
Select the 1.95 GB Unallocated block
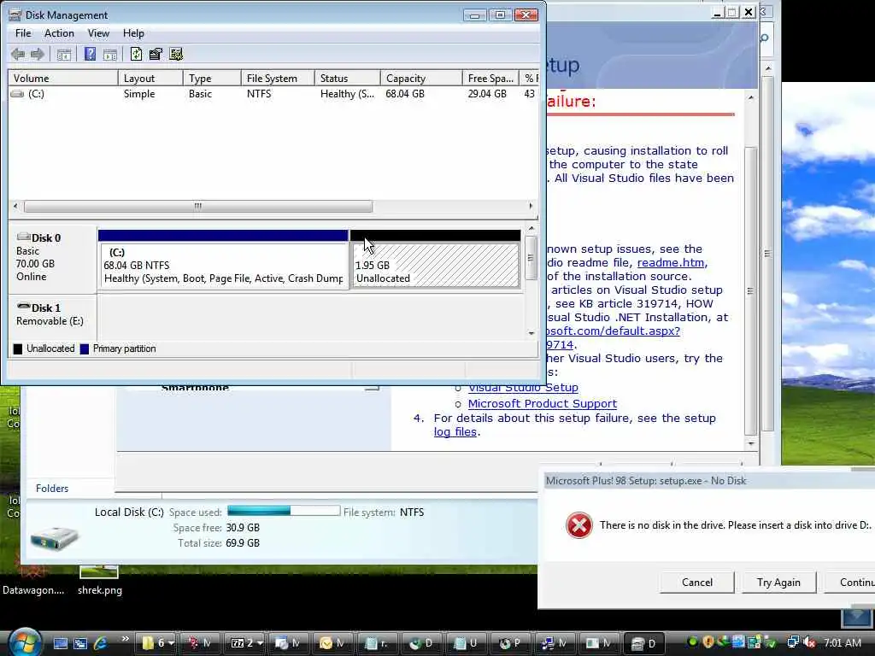pos(435,260)
